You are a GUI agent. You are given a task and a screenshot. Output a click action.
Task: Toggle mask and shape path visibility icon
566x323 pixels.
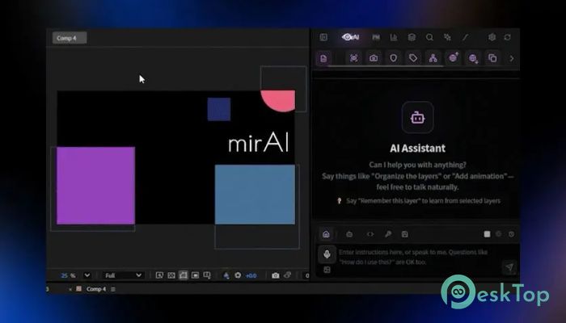[x=184, y=275]
